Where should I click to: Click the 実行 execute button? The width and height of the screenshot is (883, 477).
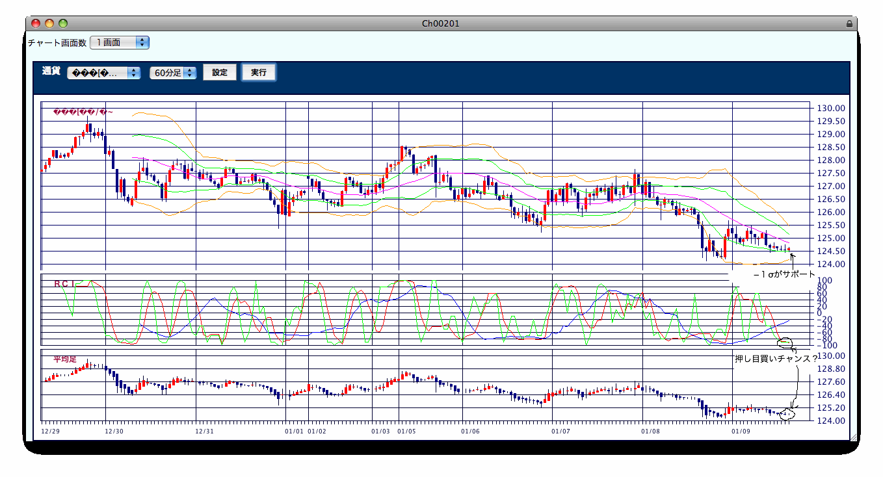pyautogui.click(x=259, y=73)
